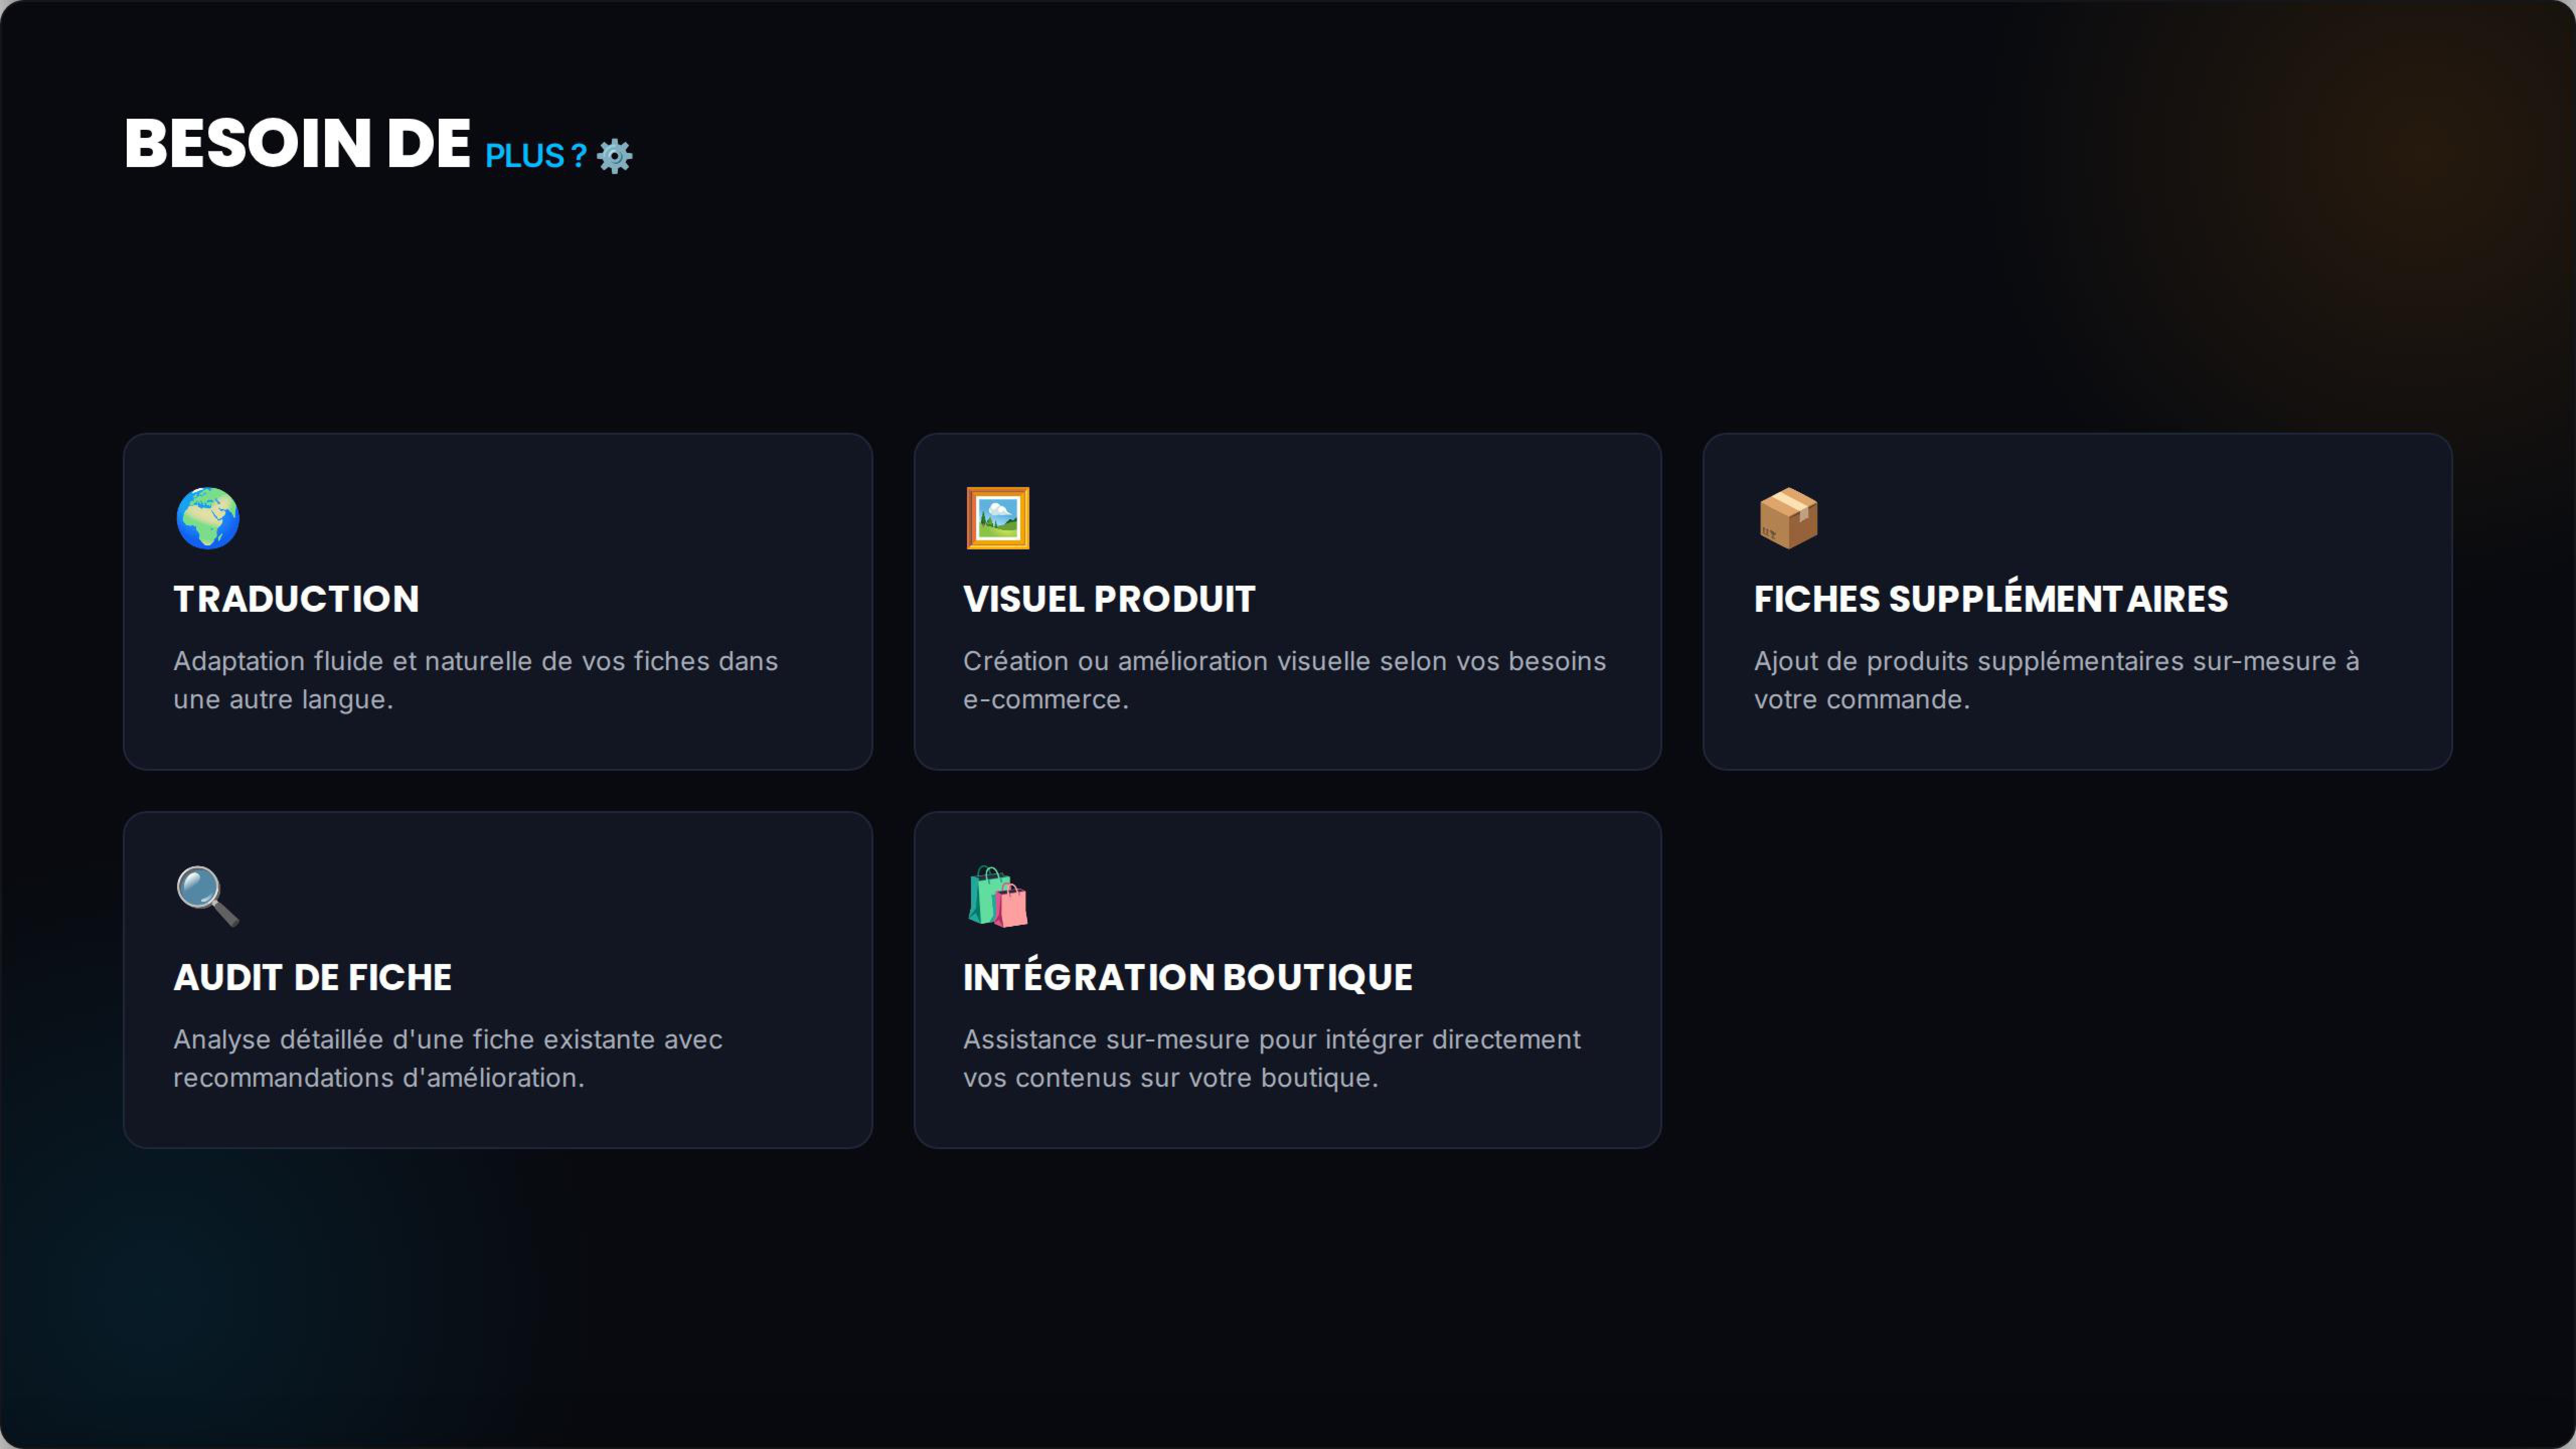Screen dimensions: 2576x1449
Task: Select the VISUEL PRODUIT heading
Action: 1109,599
